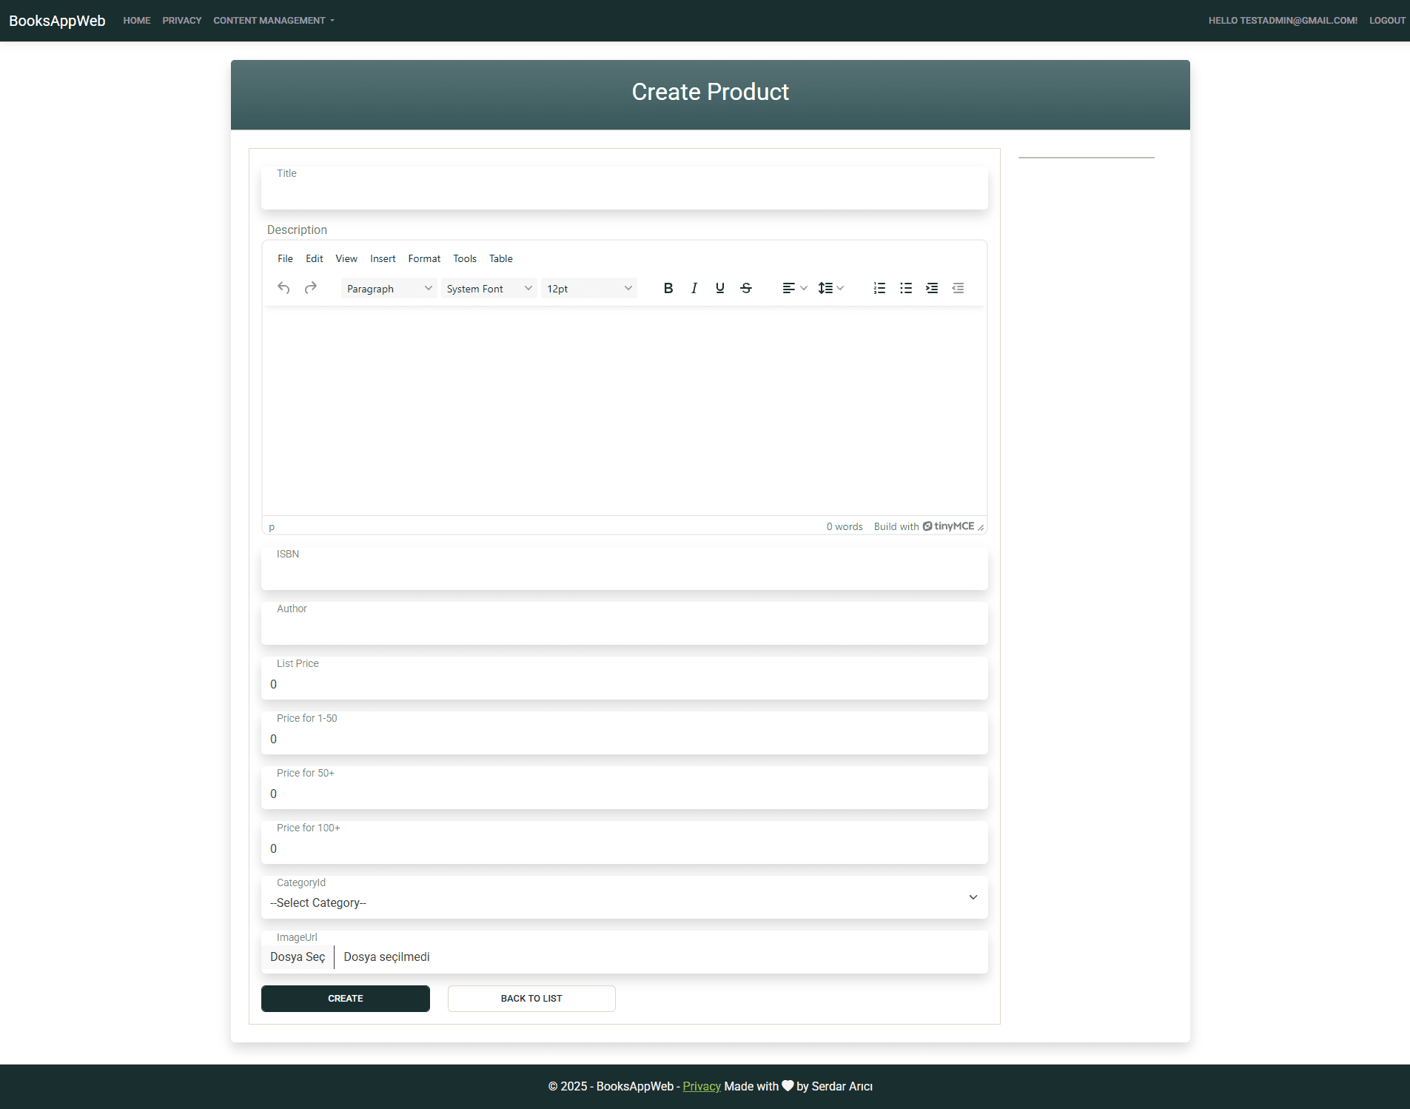This screenshot has height=1109, width=1410.
Task: Toggle strikethrough formatting
Action: coord(746,288)
